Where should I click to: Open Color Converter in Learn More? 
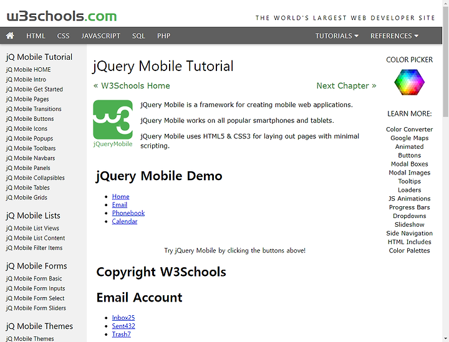coord(409,129)
